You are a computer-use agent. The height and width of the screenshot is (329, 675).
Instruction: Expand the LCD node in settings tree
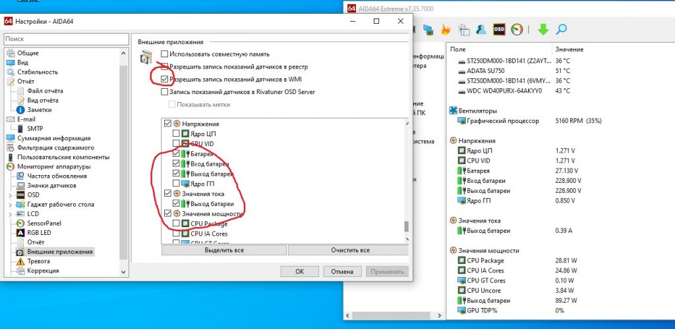point(10,214)
